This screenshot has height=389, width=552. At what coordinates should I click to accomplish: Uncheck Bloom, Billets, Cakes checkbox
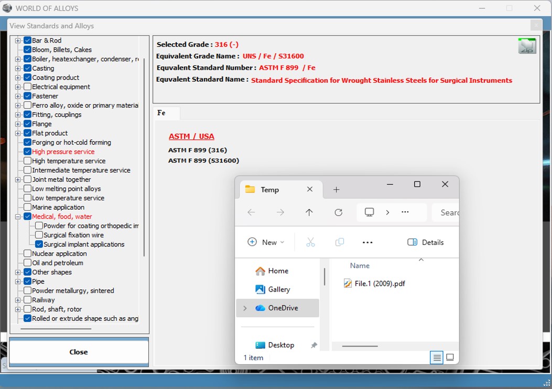[27, 49]
